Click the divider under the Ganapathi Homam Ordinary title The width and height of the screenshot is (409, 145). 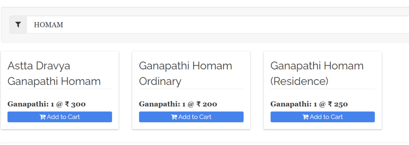click(x=191, y=89)
